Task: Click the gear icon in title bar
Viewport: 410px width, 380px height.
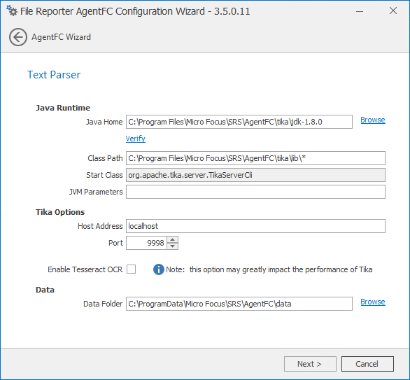Action: tap(12, 10)
